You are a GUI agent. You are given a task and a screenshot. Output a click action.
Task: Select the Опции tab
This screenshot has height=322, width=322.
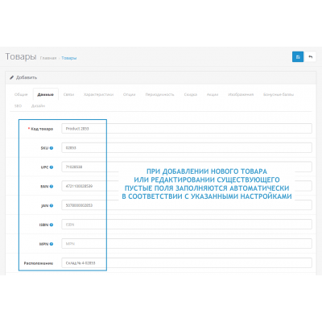pyautogui.click(x=129, y=94)
